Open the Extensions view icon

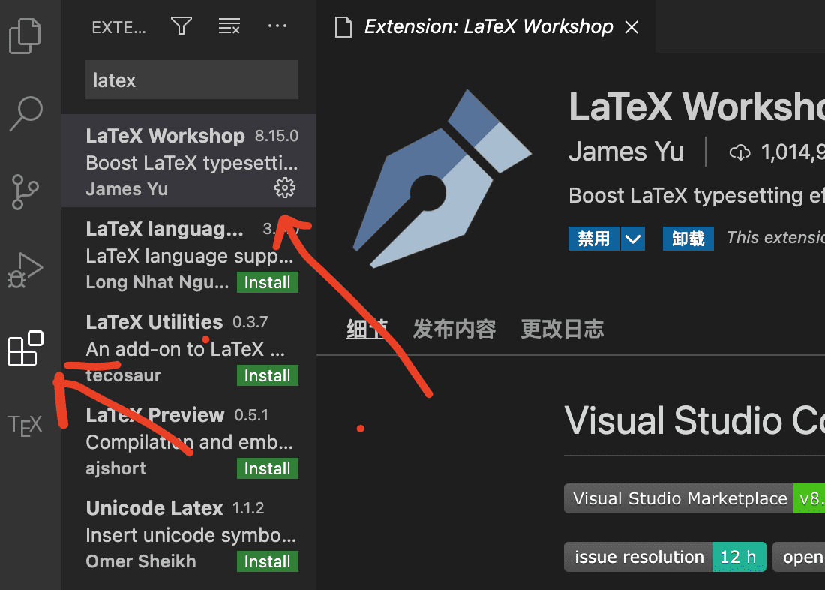[25, 348]
